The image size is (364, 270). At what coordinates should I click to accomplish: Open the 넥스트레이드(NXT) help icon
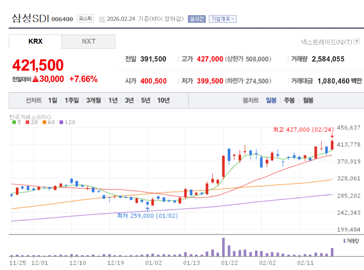click(357, 41)
